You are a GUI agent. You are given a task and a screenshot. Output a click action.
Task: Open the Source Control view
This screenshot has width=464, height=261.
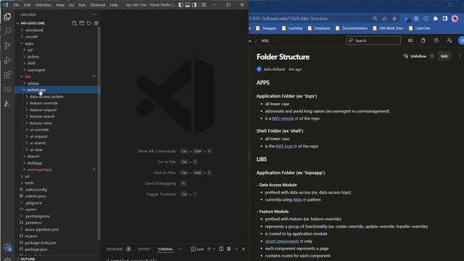pyautogui.click(x=7, y=45)
